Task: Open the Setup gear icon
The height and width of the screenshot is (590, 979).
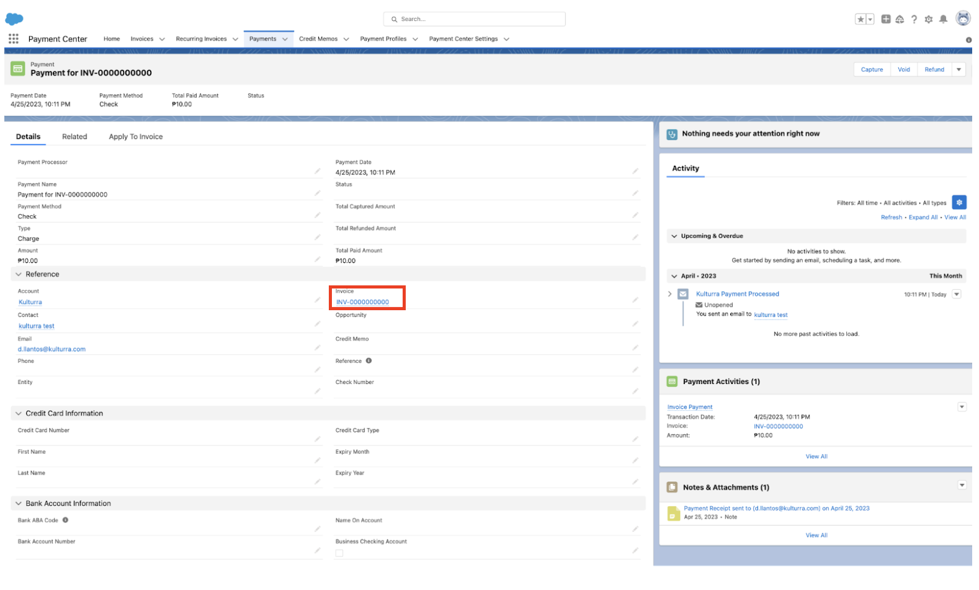Action: [x=928, y=19]
